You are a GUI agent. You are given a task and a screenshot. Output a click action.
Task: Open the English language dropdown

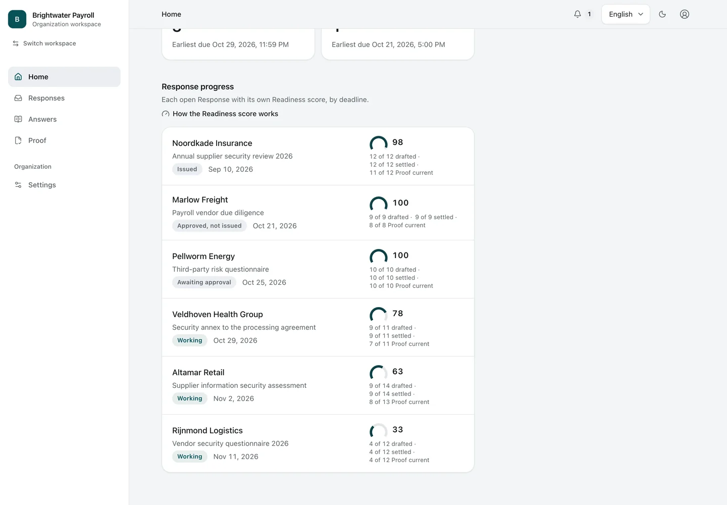pyautogui.click(x=626, y=14)
